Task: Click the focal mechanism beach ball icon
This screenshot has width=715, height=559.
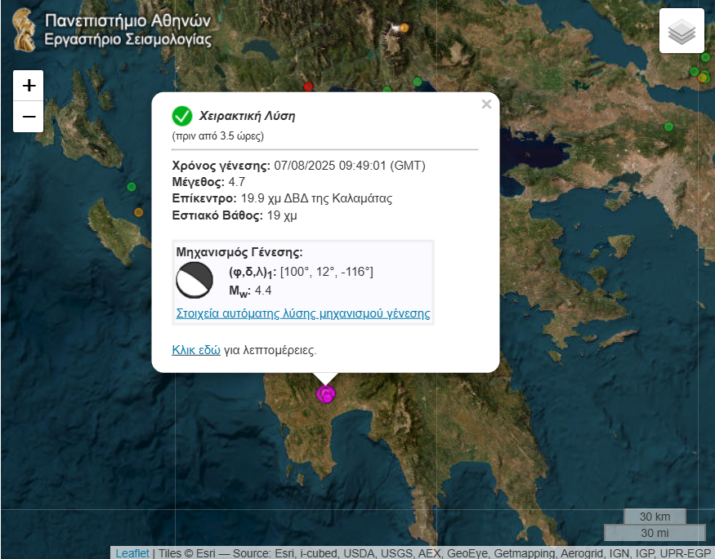Action: pyautogui.click(x=194, y=281)
